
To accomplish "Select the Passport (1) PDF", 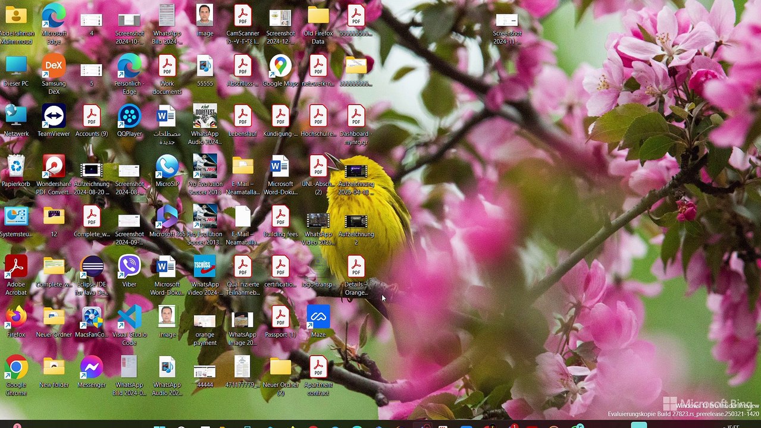I will [x=280, y=322].
